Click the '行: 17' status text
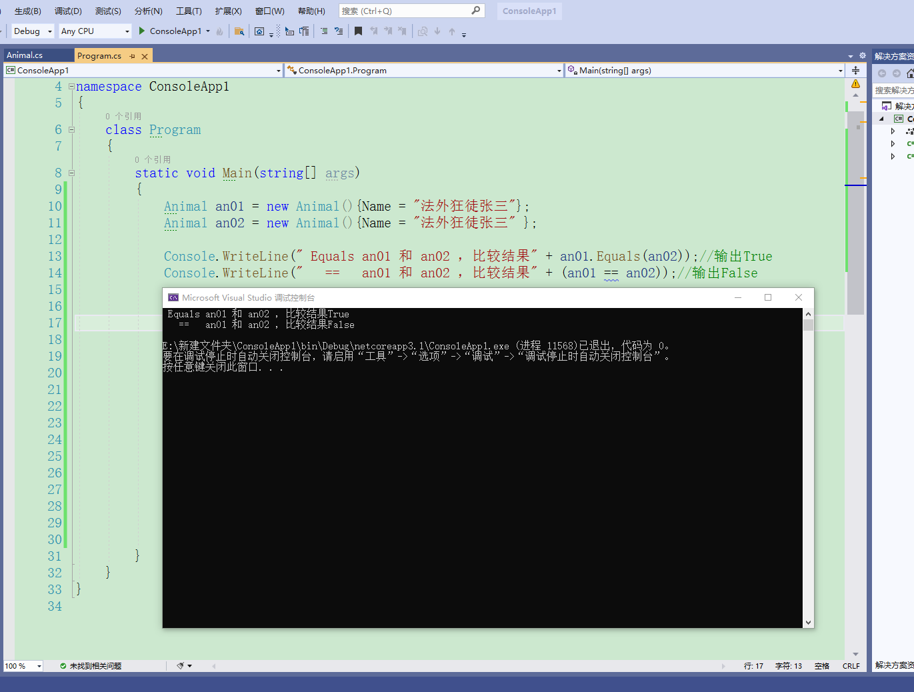The width and height of the screenshot is (914, 692). [753, 666]
